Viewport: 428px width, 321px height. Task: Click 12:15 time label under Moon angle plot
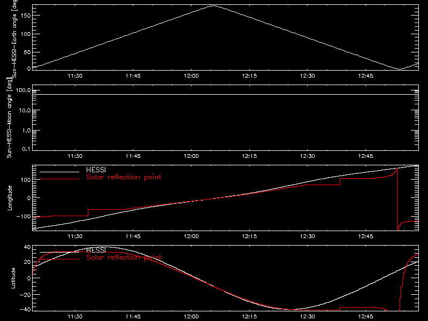249,156
